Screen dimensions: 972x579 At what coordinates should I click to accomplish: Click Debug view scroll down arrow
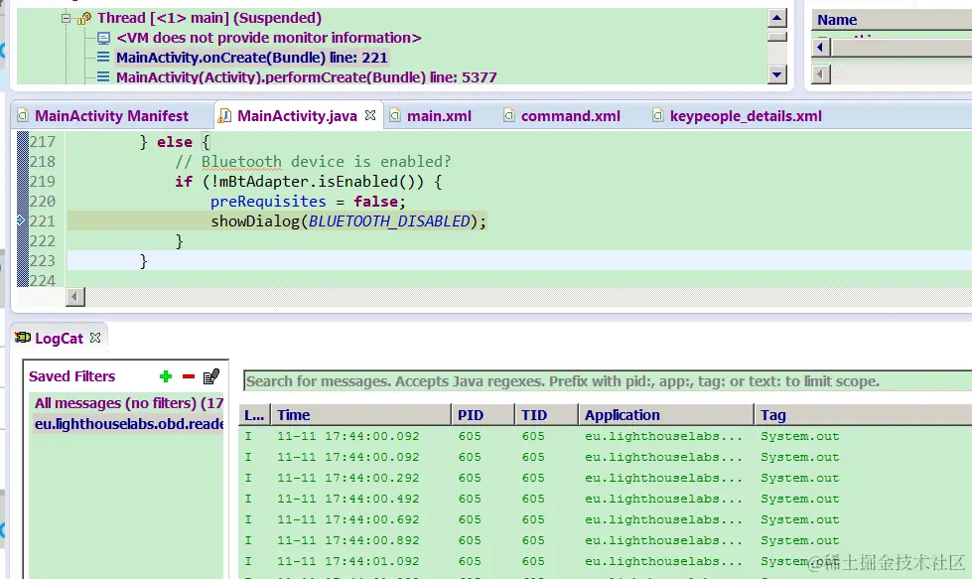pyautogui.click(x=776, y=75)
